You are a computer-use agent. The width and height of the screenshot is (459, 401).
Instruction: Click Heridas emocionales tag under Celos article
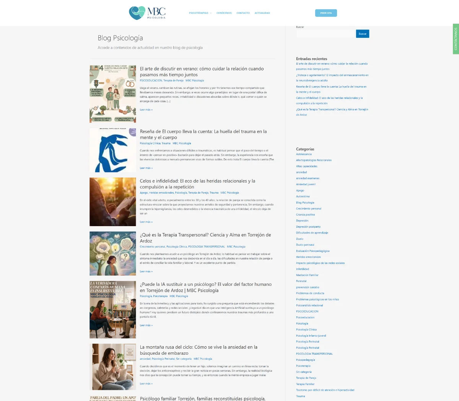[x=161, y=193]
